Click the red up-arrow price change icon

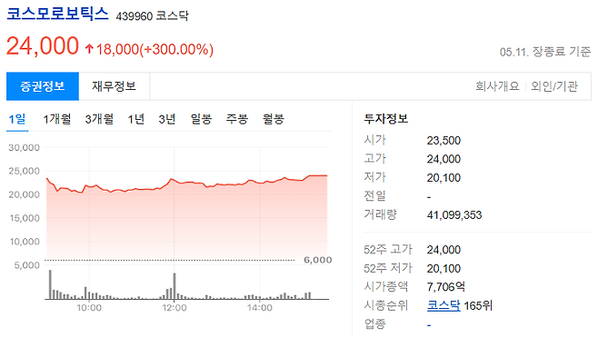(x=89, y=49)
